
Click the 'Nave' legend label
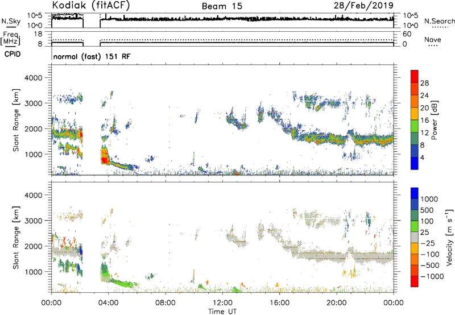(x=433, y=40)
